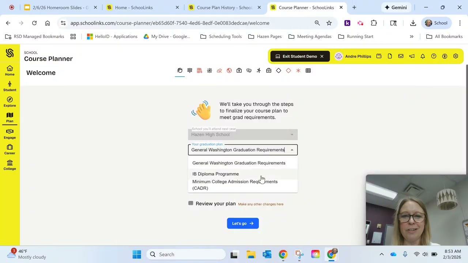This screenshot has height=263, width=468.
Task: Select the table grid review step icon
Action: pyautogui.click(x=308, y=70)
